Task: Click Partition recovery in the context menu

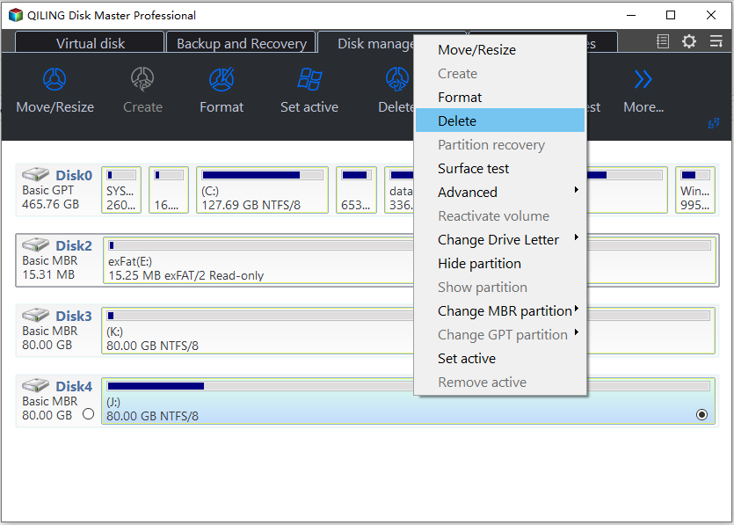Action: [x=500, y=145]
